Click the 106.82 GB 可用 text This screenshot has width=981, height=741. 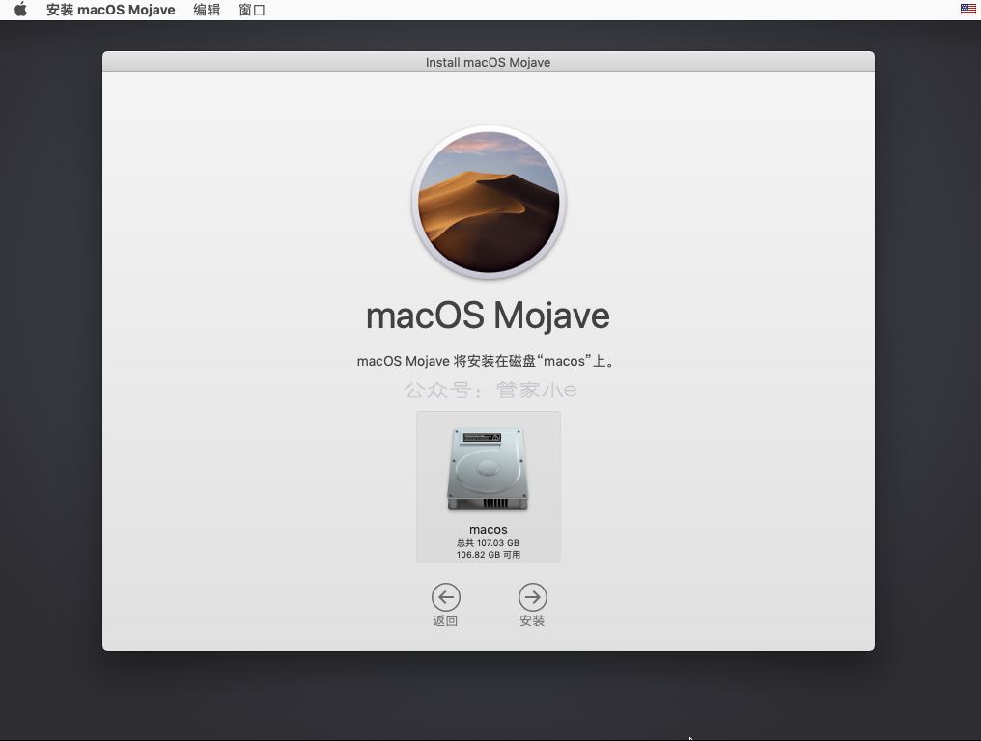click(488, 555)
